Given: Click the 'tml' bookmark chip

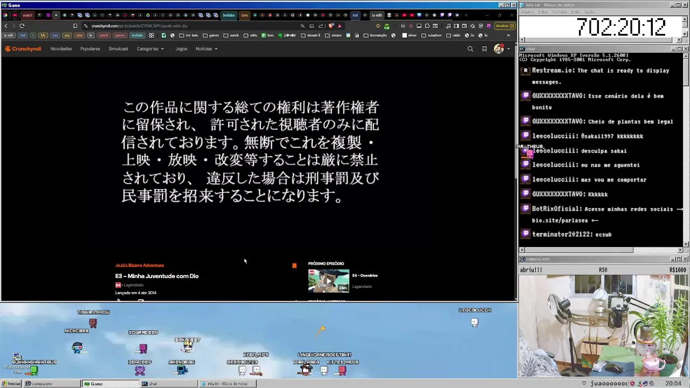Looking at the screenshot, I should click(x=23, y=36).
